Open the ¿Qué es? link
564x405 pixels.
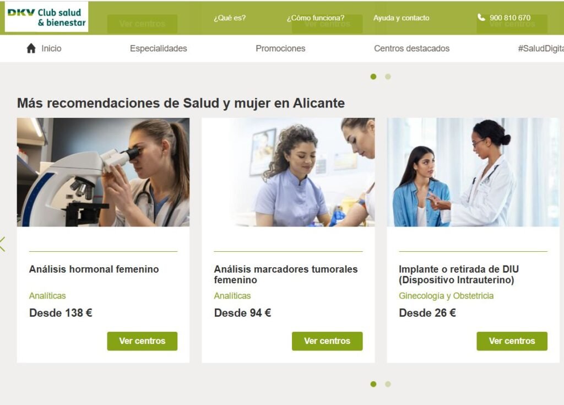pyautogui.click(x=230, y=18)
